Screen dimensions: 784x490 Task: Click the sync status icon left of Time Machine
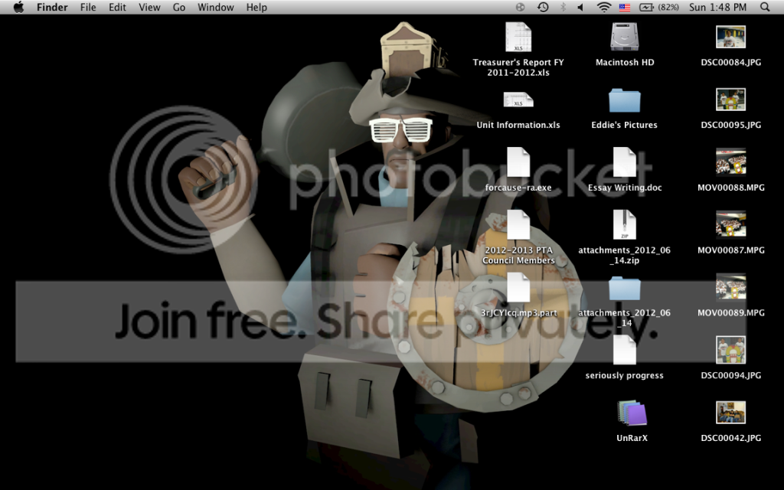tap(521, 7)
